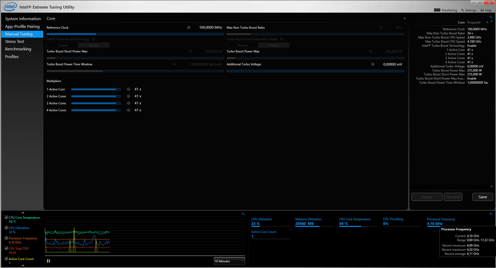This screenshot has width=496, height=268.
Task: Click the info icon on the 3 Active Cores row
Action: pyautogui.click(x=128, y=103)
